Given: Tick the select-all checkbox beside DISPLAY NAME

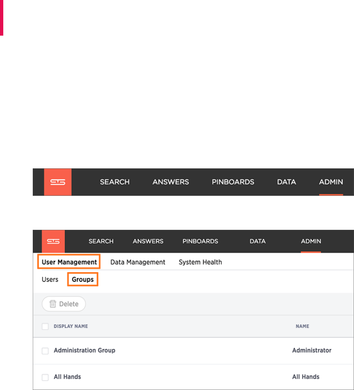Looking at the screenshot, I should [x=45, y=327].
